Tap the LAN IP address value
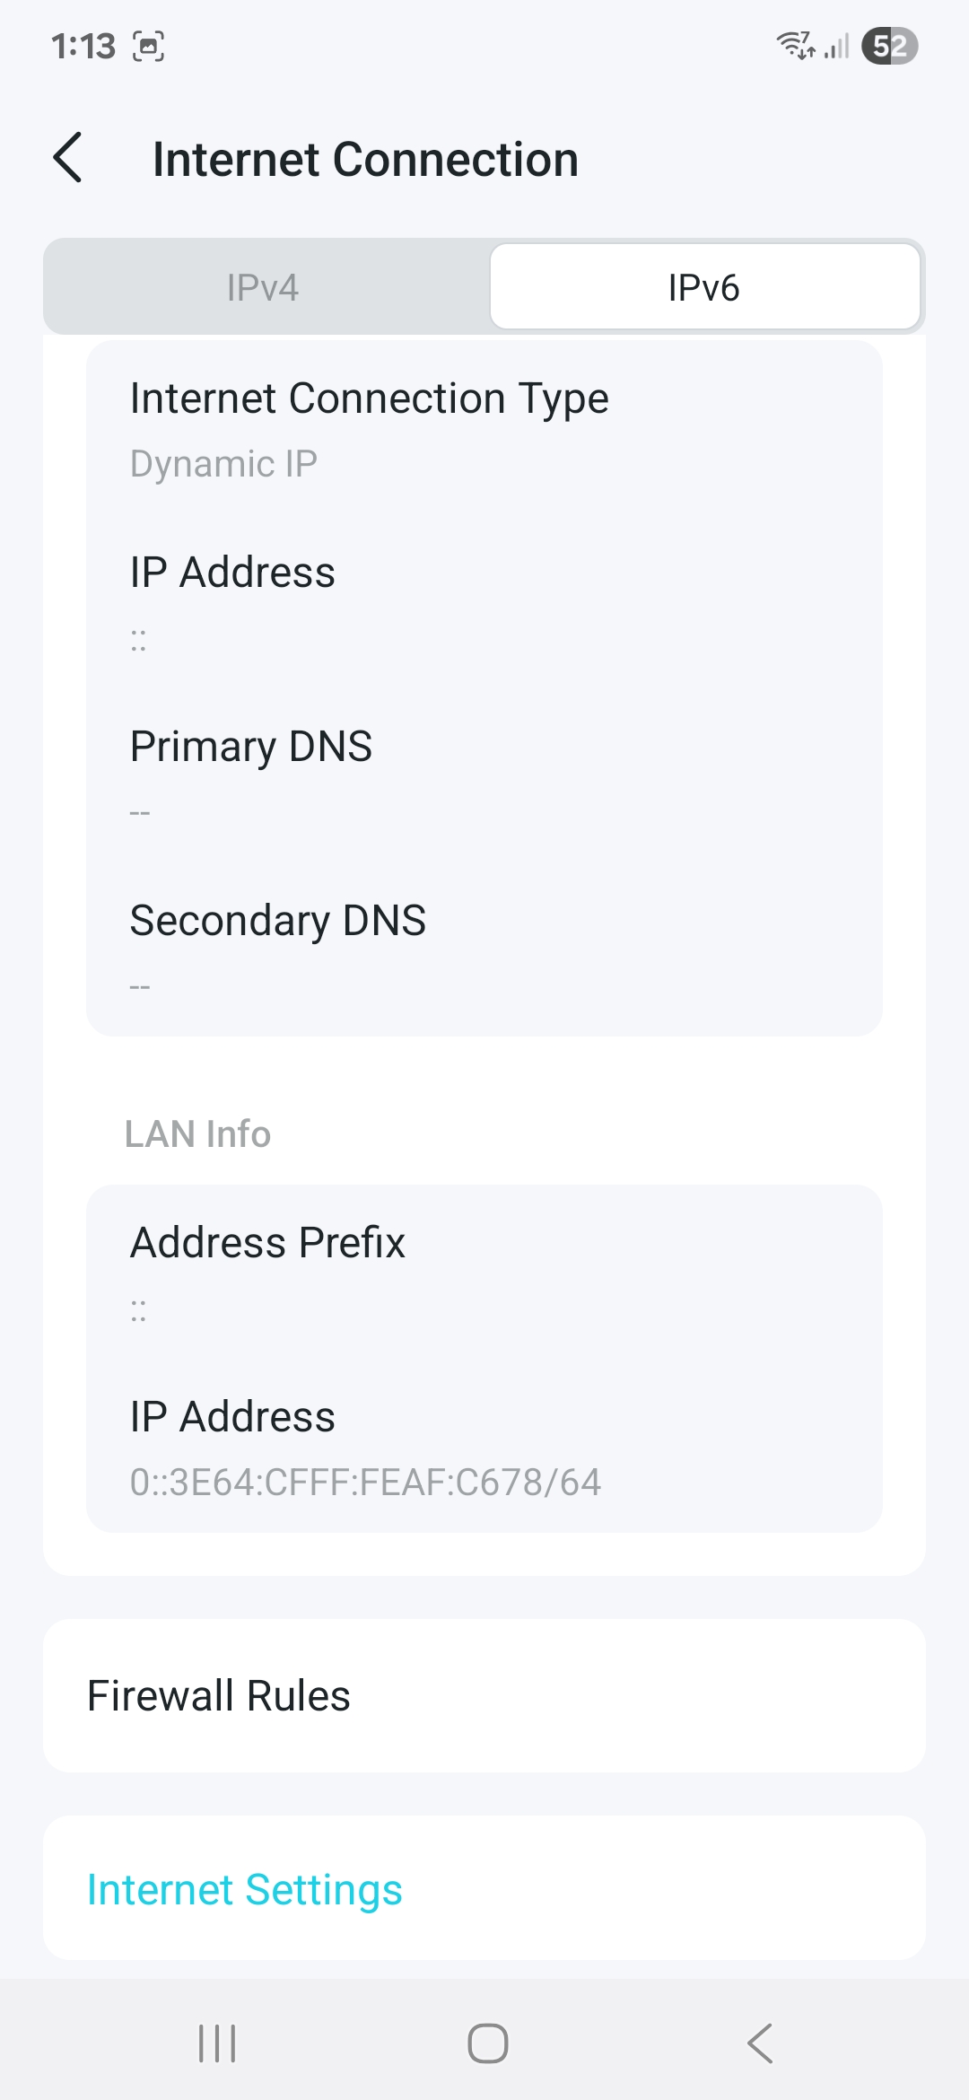This screenshot has width=969, height=2100. coord(365,1483)
